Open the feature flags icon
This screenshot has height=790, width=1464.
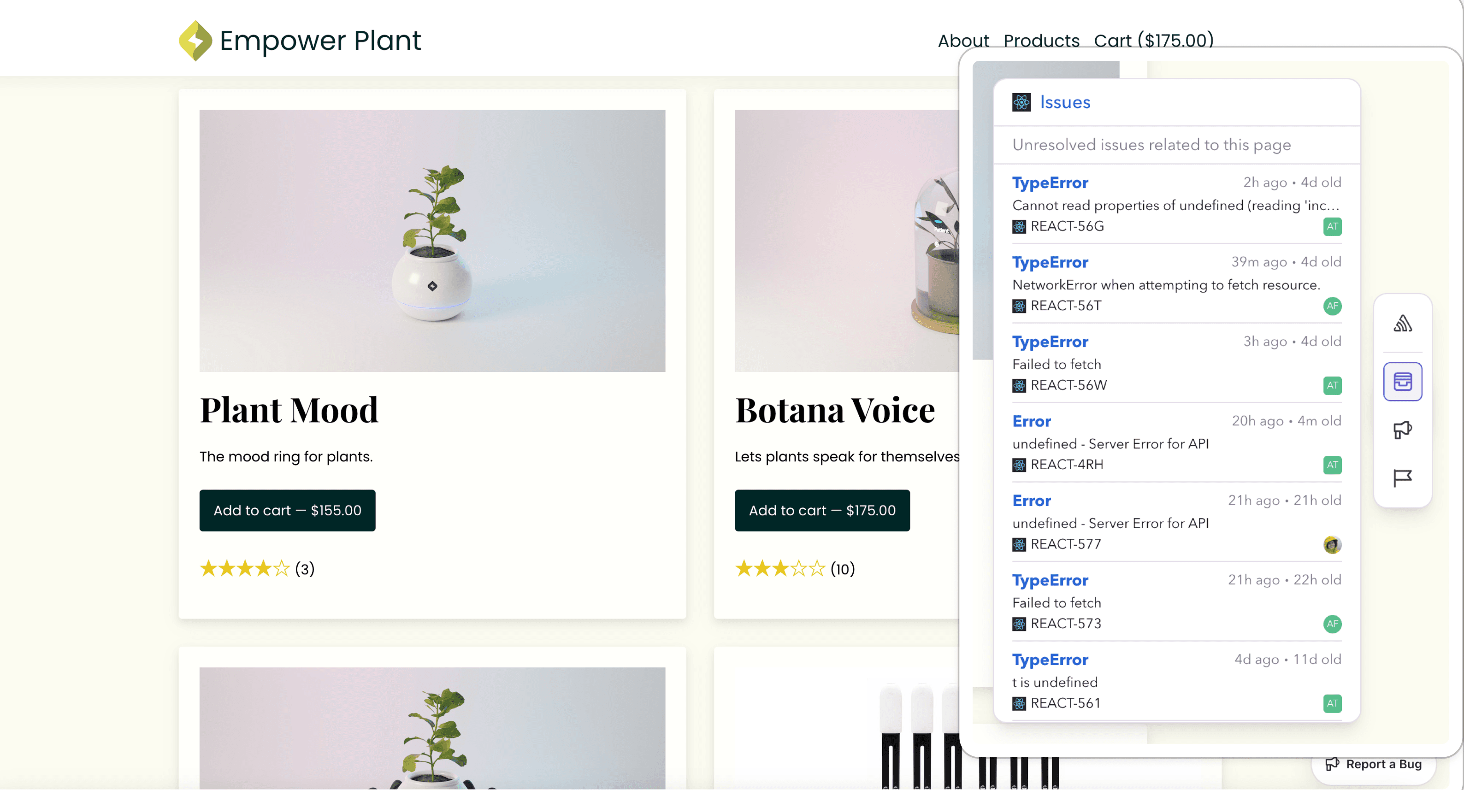click(x=1402, y=478)
